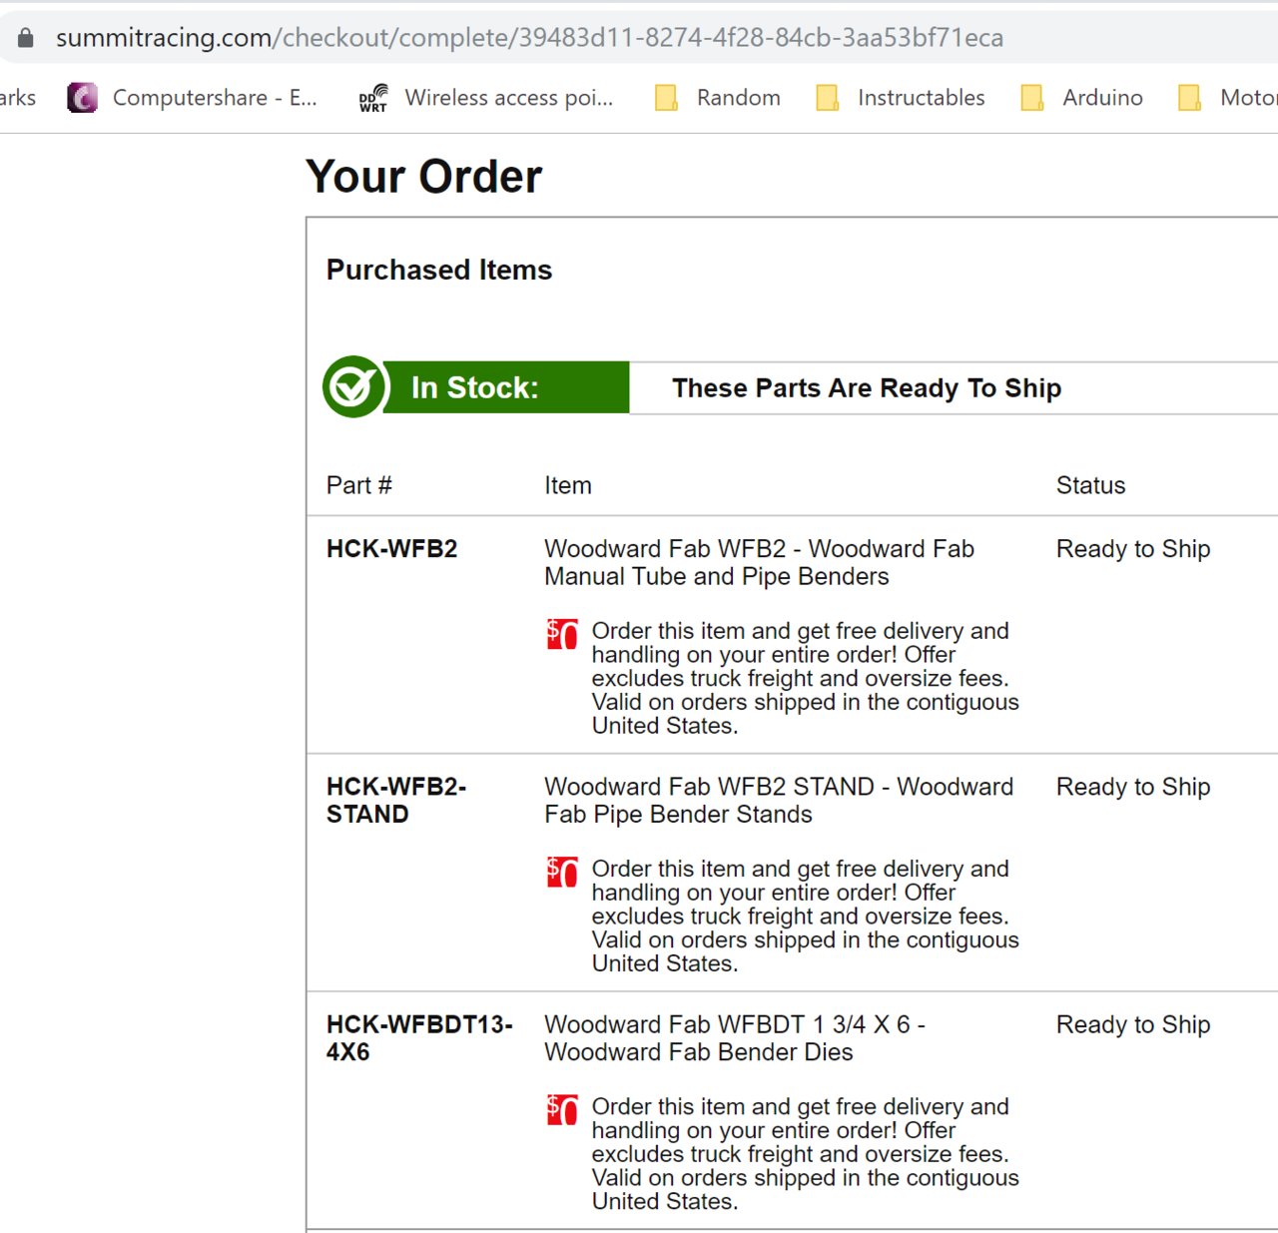
Task: Open the Random bookmarks folder
Action: [x=718, y=97]
